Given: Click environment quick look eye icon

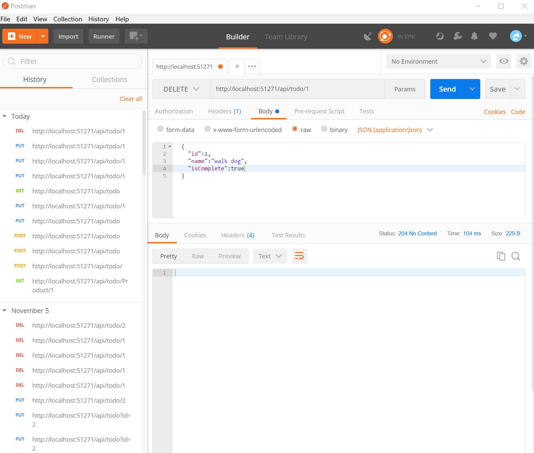Looking at the screenshot, I should click(x=504, y=61).
